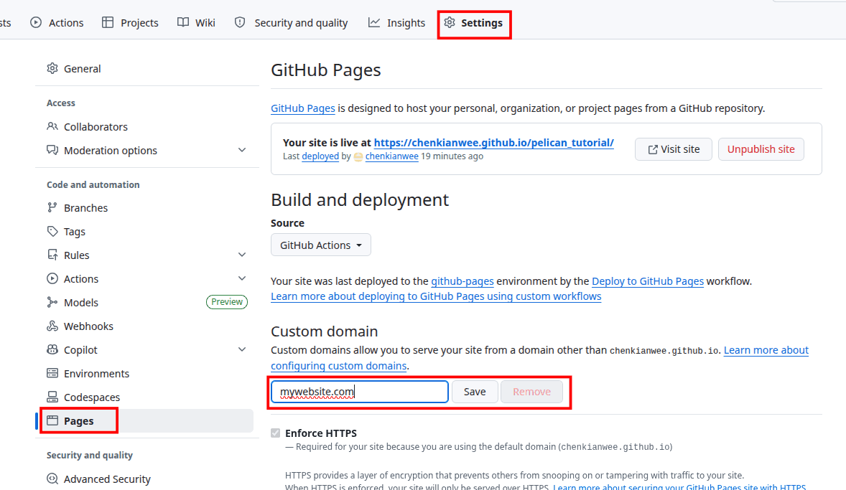Screen dimensions: 846x490
Task: Follow the GitHub Pages intro link
Action: click(x=302, y=108)
